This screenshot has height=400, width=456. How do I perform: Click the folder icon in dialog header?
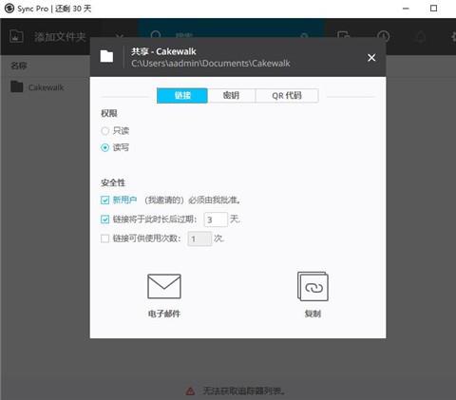(x=106, y=56)
